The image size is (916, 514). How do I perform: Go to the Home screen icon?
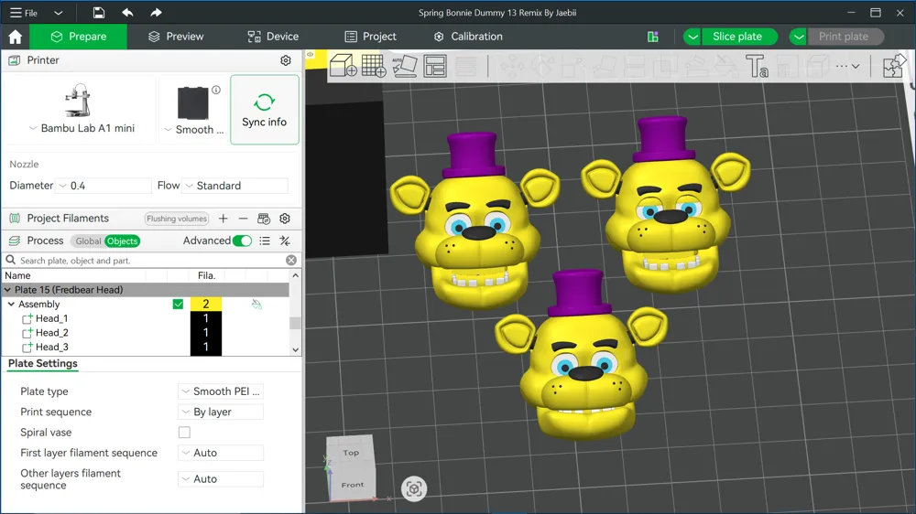coord(16,37)
